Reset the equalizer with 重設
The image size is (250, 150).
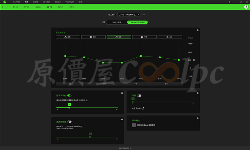pos(191,38)
